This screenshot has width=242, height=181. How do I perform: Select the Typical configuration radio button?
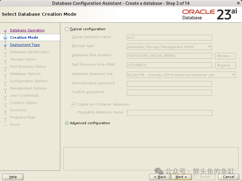67,29
